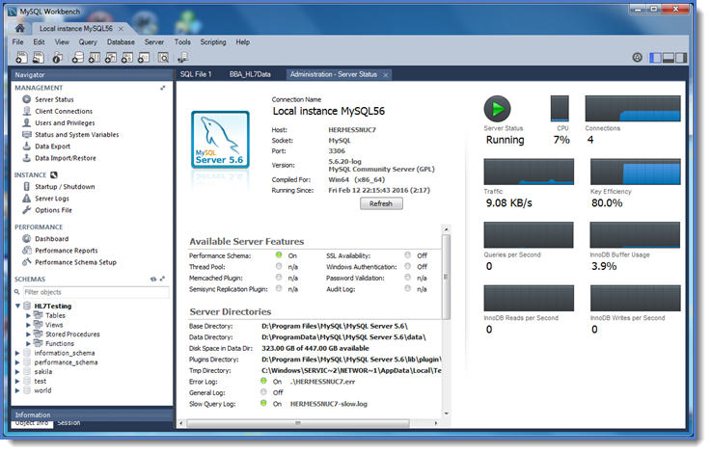Open the Query menu
711x454 pixels.
pos(88,41)
